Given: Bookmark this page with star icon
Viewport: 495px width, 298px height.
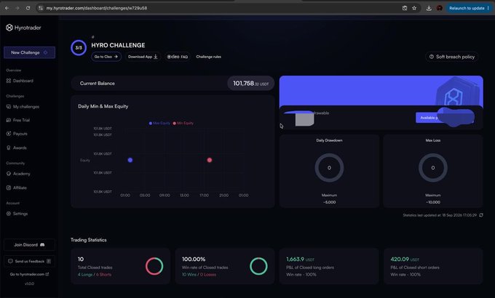Looking at the screenshot, I should (x=414, y=8).
